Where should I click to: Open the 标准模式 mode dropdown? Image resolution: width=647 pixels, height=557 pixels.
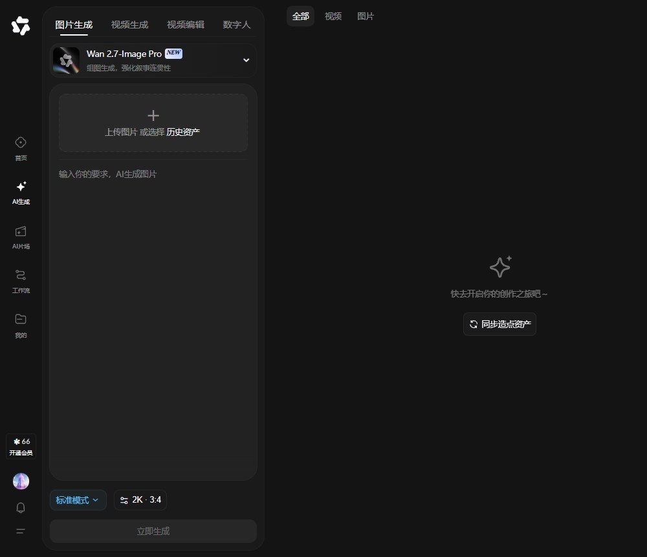point(78,500)
